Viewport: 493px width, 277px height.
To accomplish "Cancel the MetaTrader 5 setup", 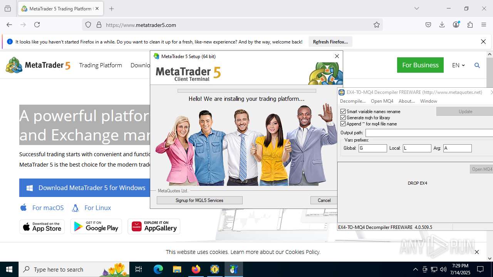I will click(x=324, y=200).
